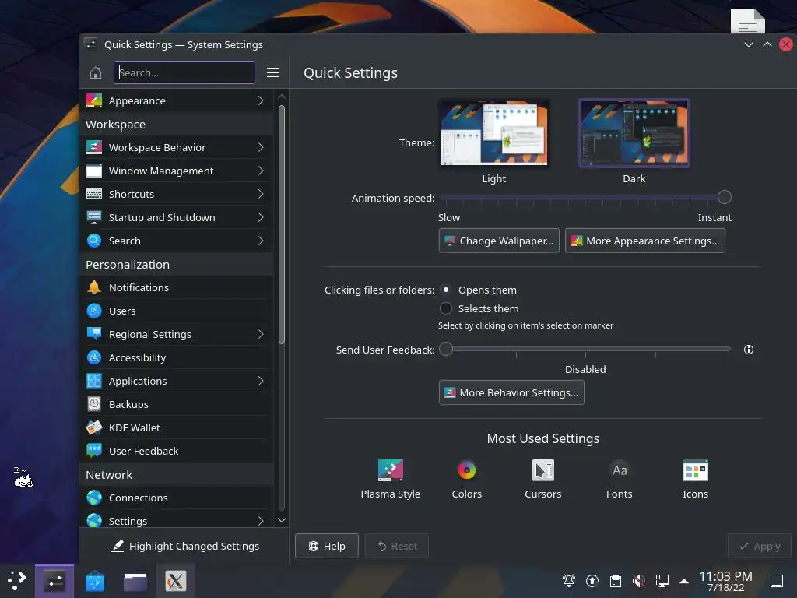
Task: Click the Change Wallpaper button
Action: click(499, 241)
